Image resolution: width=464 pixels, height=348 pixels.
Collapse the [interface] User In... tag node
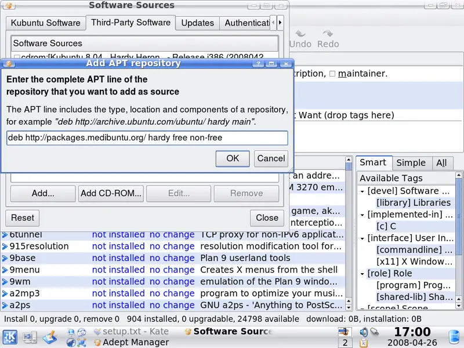point(362,238)
